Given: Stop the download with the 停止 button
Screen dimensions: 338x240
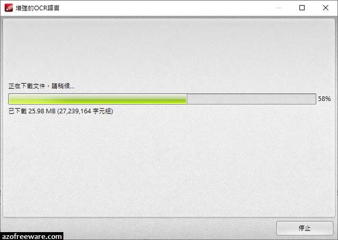Looking at the screenshot, I should (305, 228).
